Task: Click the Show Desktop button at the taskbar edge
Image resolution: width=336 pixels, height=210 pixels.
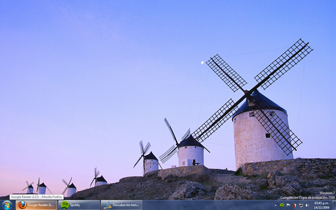Action: 334,205
